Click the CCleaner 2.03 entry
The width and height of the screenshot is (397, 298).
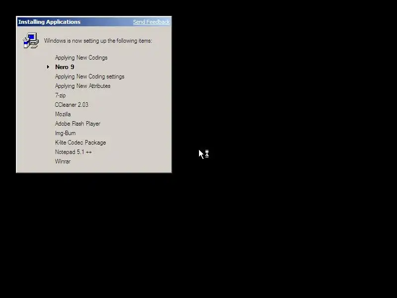pyautogui.click(x=71, y=105)
